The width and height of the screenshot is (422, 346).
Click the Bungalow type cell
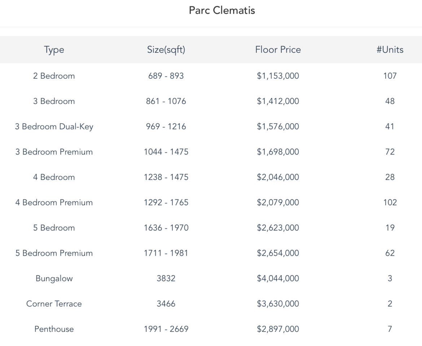pos(54,278)
